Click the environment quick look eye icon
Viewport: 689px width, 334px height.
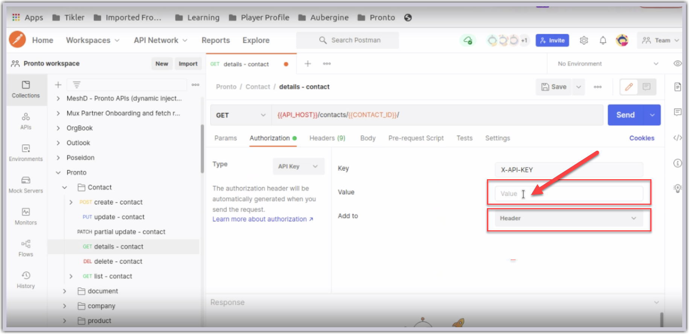(x=677, y=63)
